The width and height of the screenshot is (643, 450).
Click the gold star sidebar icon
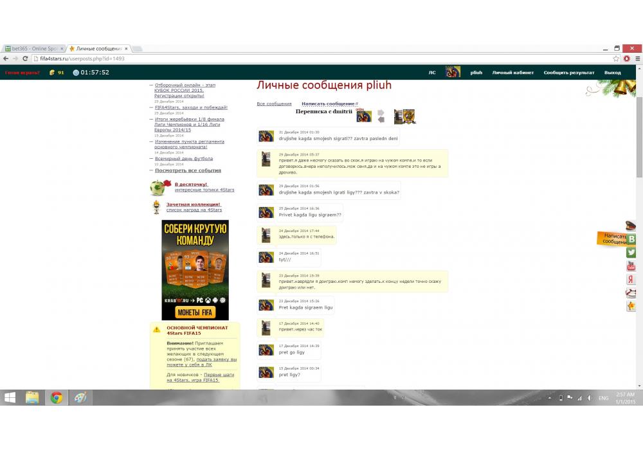point(631,307)
